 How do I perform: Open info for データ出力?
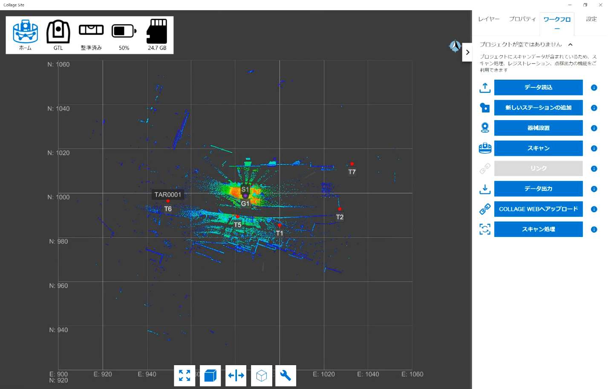[x=594, y=189]
